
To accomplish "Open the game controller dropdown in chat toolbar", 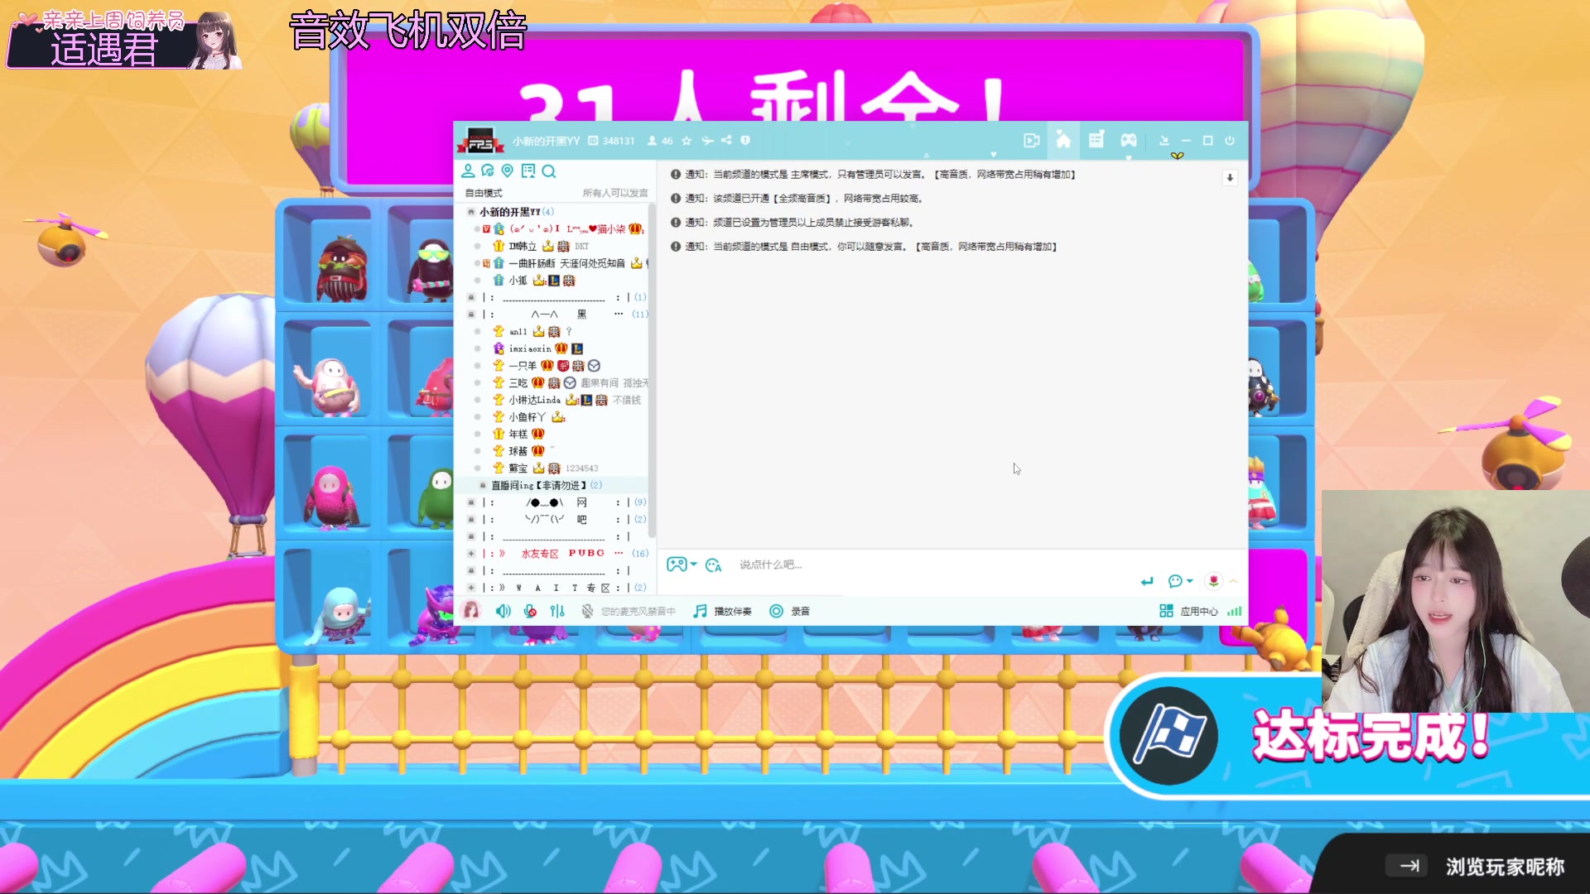I will [682, 565].
